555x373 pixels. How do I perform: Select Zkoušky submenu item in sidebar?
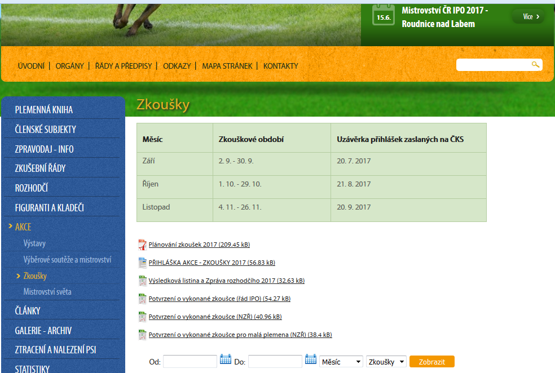click(35, 276)
